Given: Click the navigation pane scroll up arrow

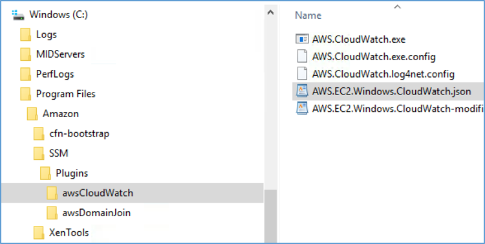Looking at the screenshot, I should click(x=271, y=12).
